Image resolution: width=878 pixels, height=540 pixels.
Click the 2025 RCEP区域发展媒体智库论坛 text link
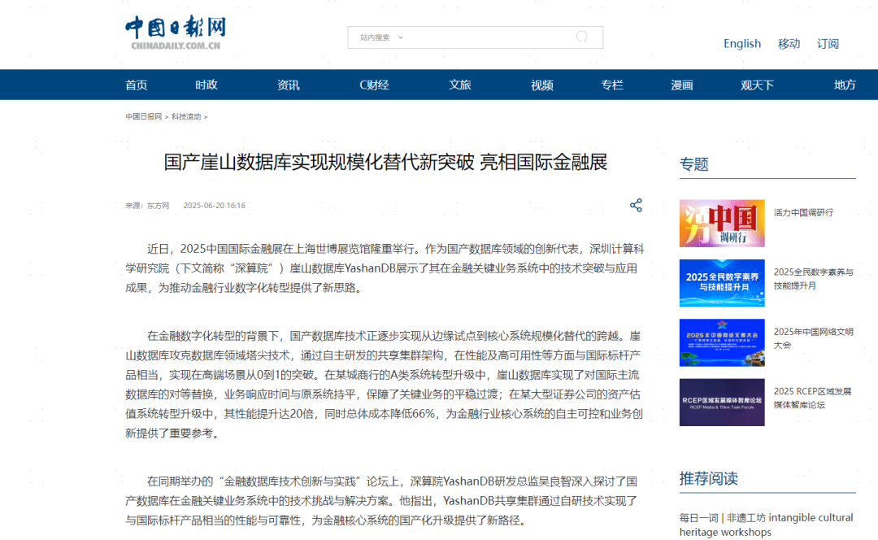pyautogui.click(x=812, y=398)
